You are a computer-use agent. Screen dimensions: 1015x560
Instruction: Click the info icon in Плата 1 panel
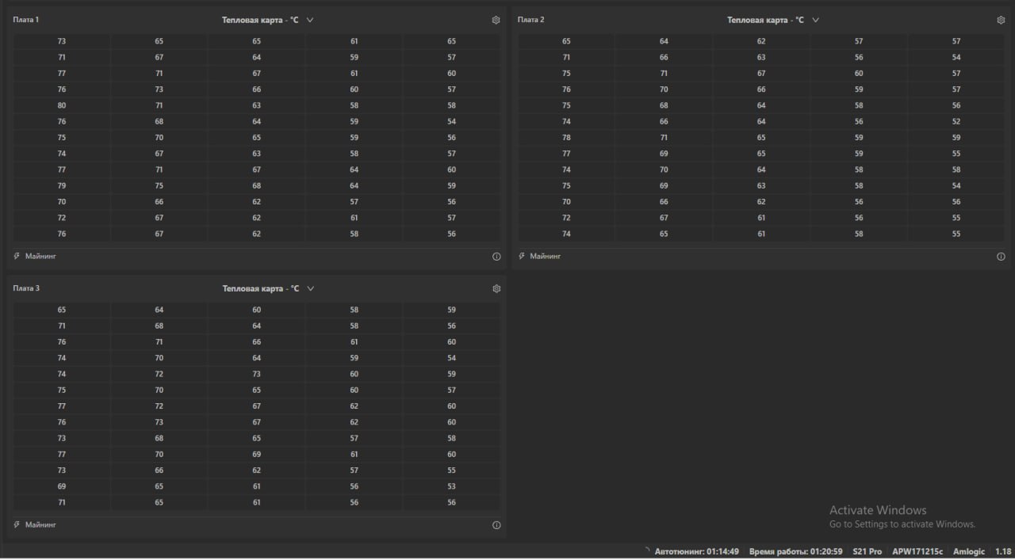pos(496,257)
